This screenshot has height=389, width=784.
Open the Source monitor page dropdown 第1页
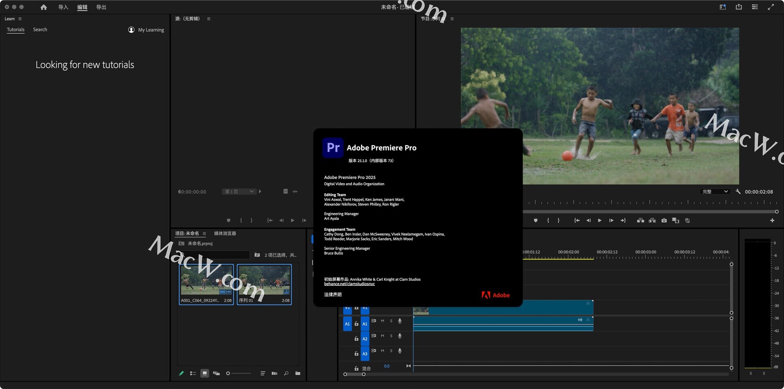click(x=239, y=192)
